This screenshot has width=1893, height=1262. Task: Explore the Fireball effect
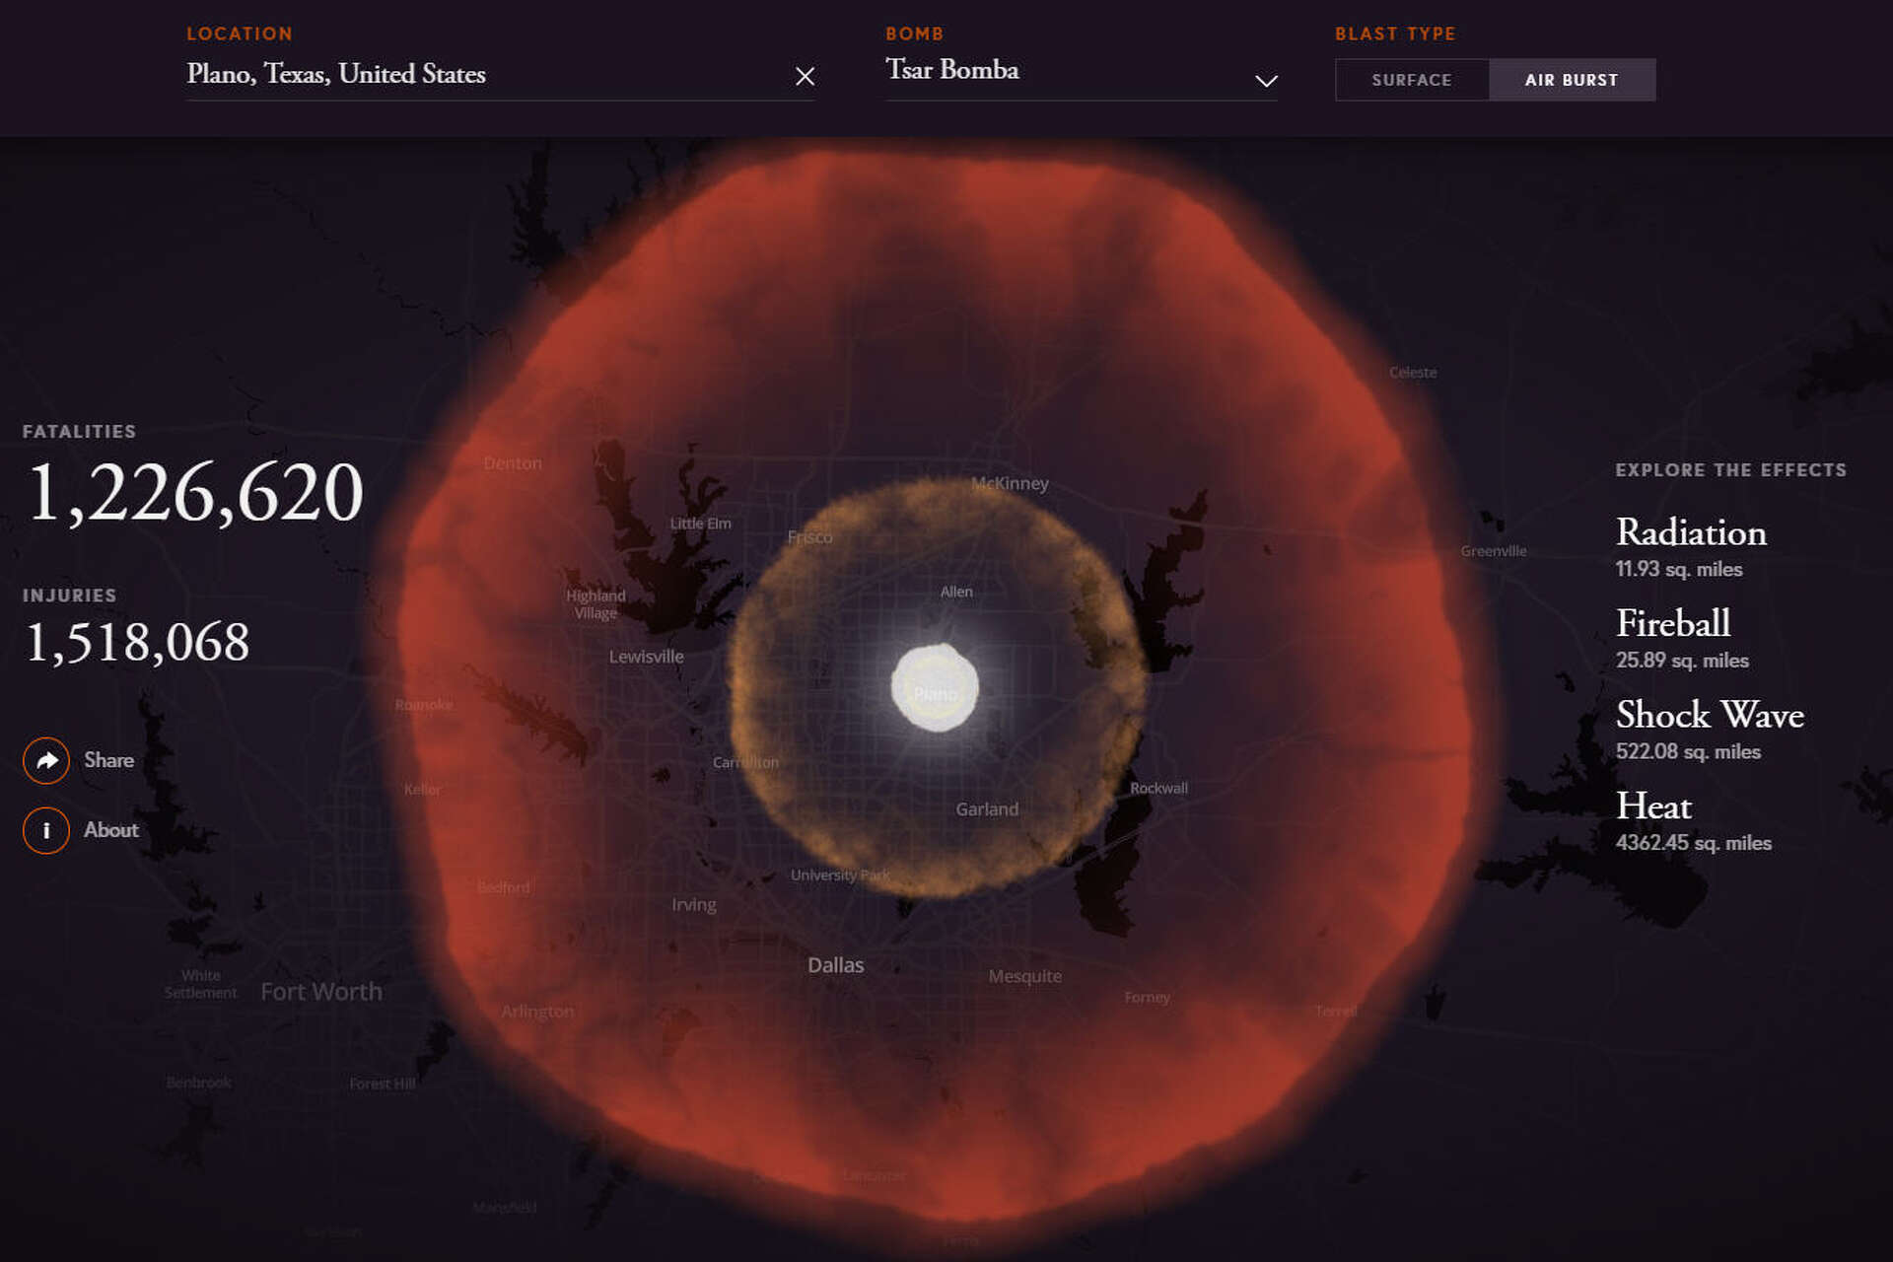1672,623
